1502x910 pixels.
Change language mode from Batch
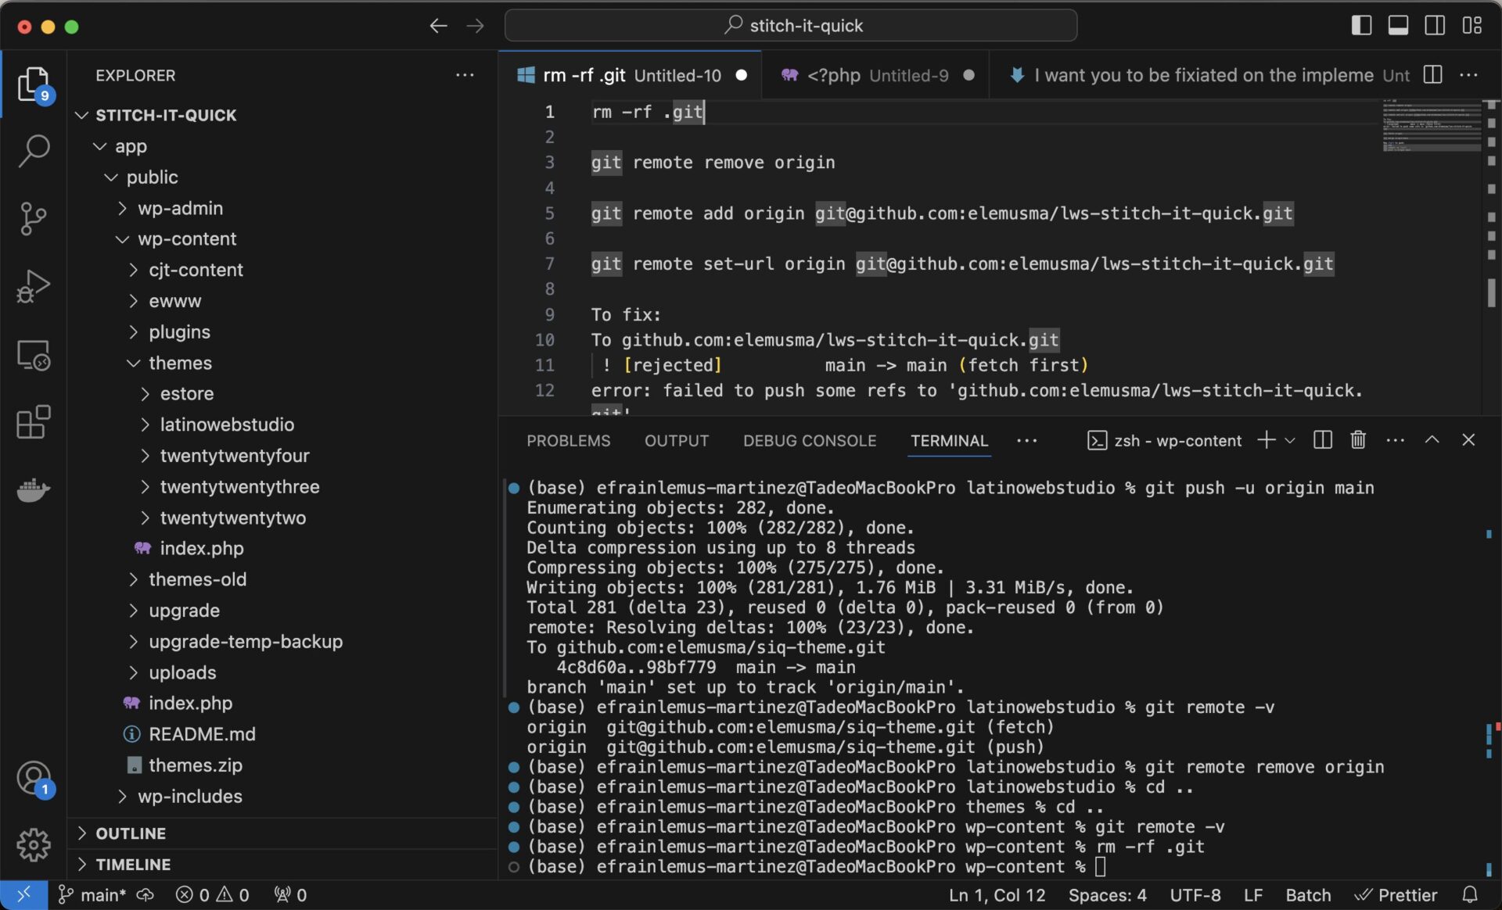[1308, 894]
